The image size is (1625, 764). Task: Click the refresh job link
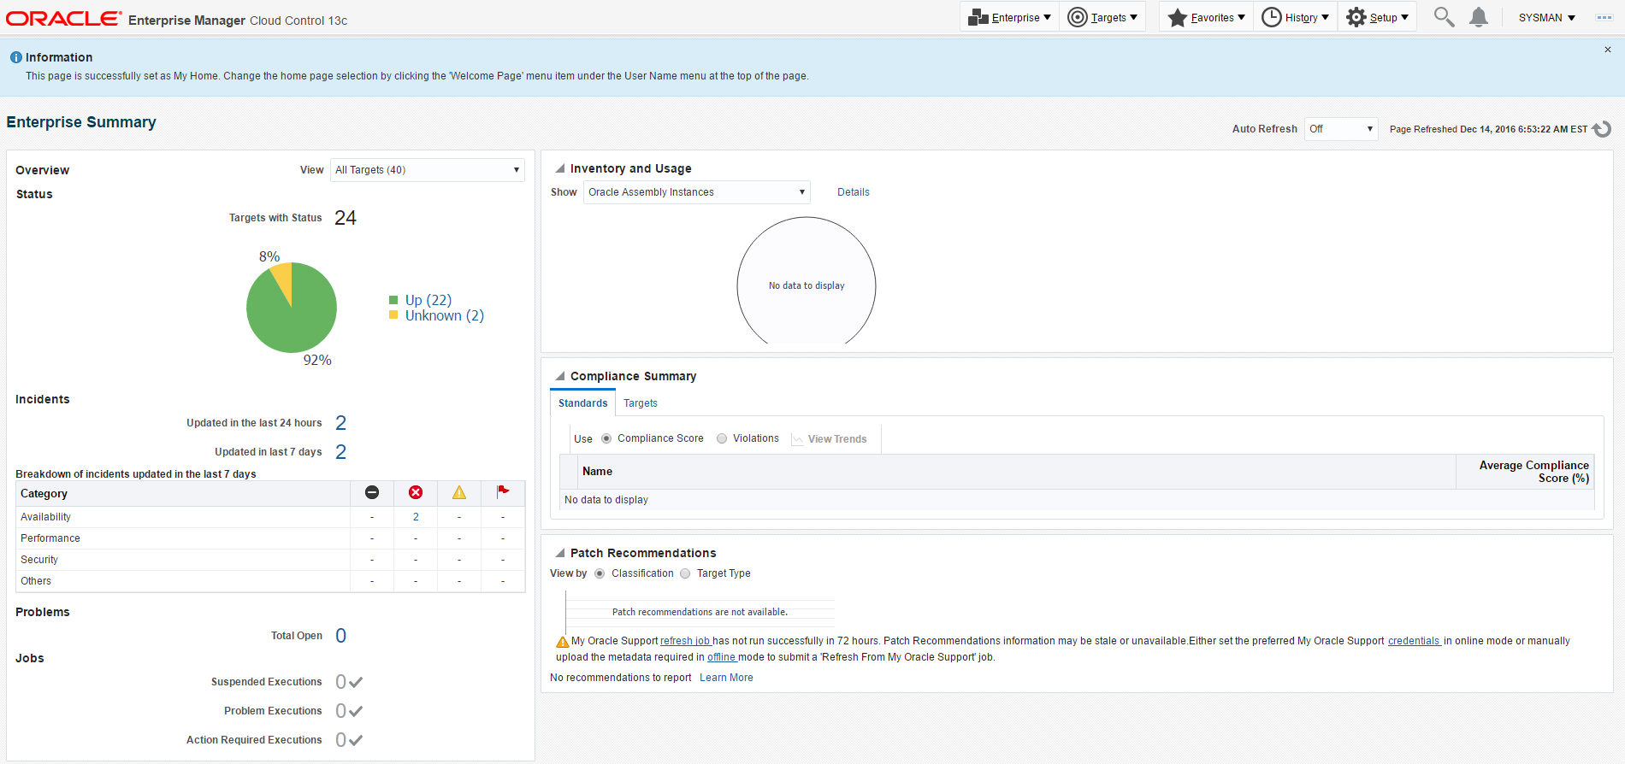685,641
